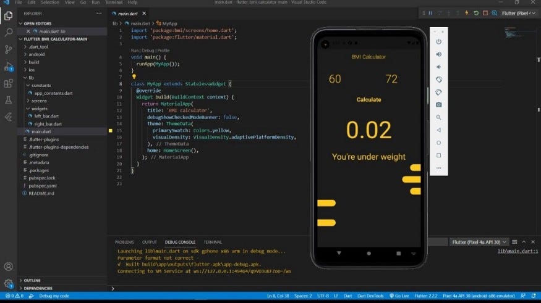Open the Run menu
The width and height of the screenshot is (541, 303).
coord(96,2)
